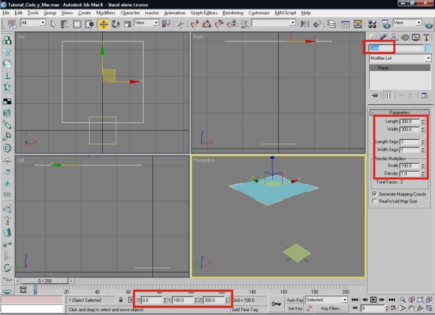Toggle the Auto Key button
Image resolution: width=435 pixels, height=315 pixels.
[295, 300]
